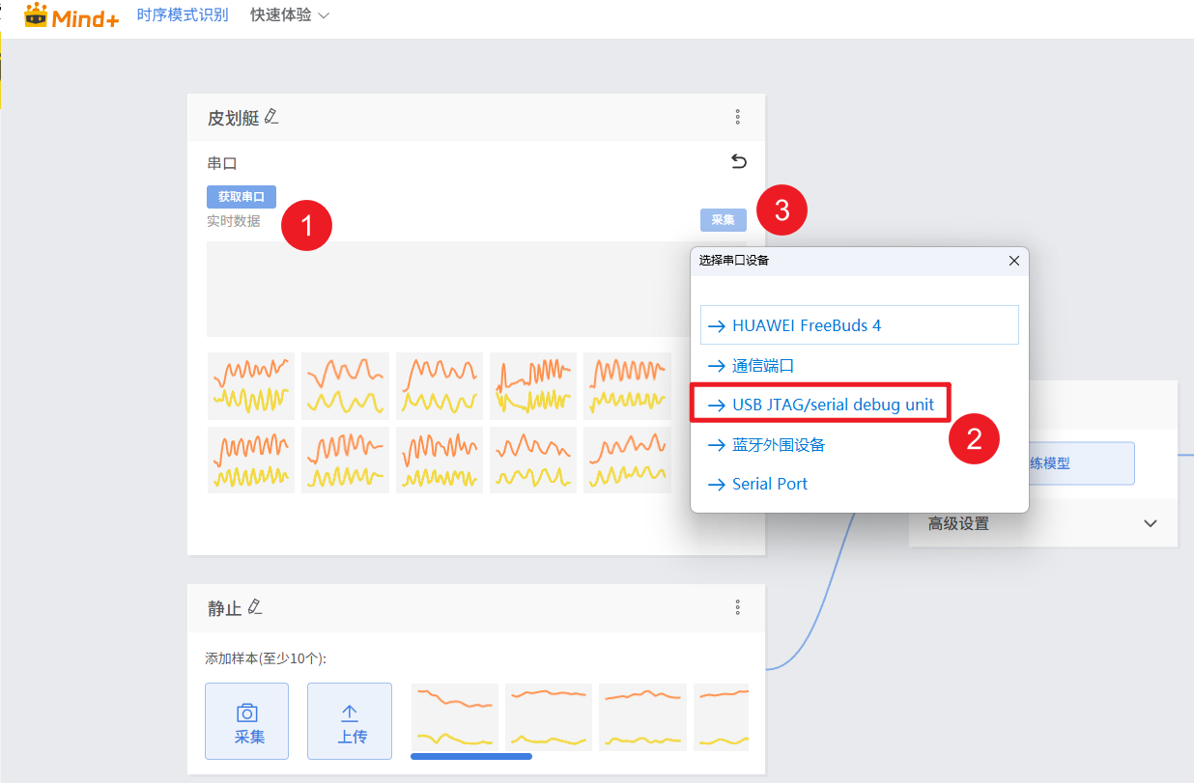The width and height of the screenshot is (1194, 783).
Task: Click the pencil icon beside 皮划艇
Action: 271,117
